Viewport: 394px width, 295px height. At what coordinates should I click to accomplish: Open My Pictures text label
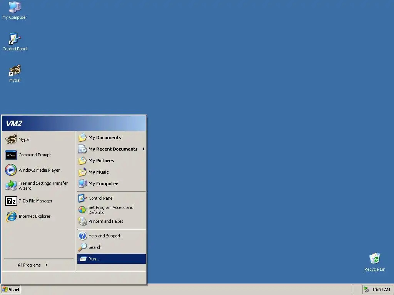click(101, 161)
